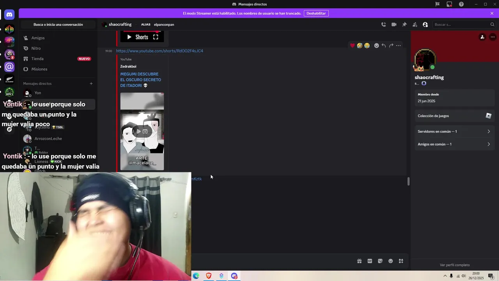
Task: Open conversation with ArrozconLeche
Action: click(x=58, y=139)
